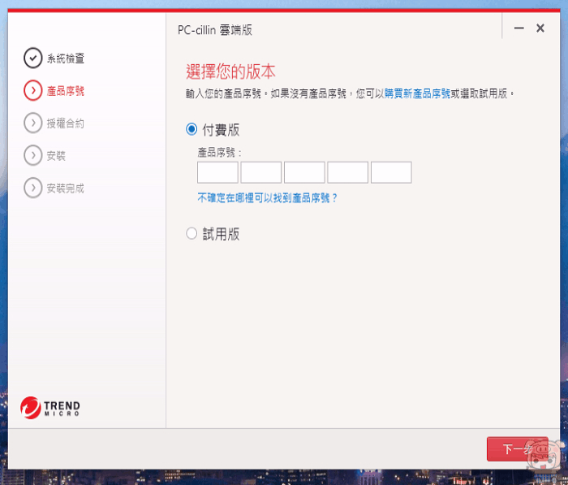Click the 產品序號 step label in sidebar
568x485 pixels.
[66, 91]
